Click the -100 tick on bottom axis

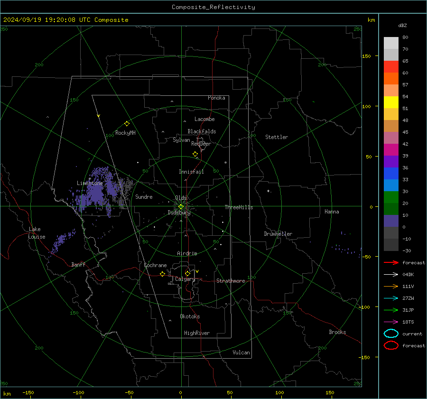78,393
